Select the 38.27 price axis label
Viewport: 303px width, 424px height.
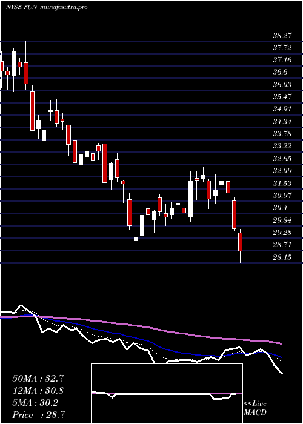(x=282, y=35)
